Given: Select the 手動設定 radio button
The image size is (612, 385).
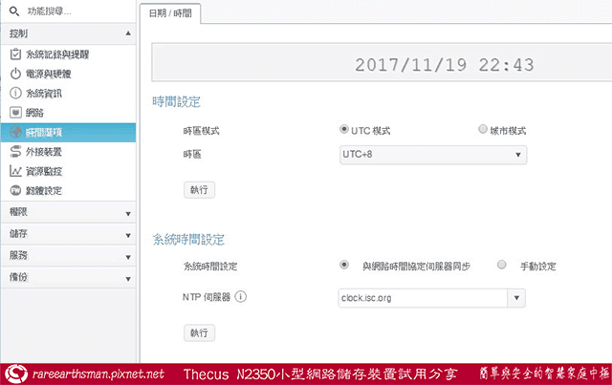Looking at the screenshot, I should [x=501, y=265].
